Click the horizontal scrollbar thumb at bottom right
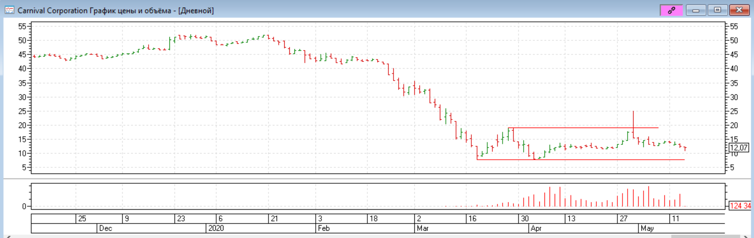Image resolution: width=754 pixels, height=238 pixels. (x=706, y=236)
